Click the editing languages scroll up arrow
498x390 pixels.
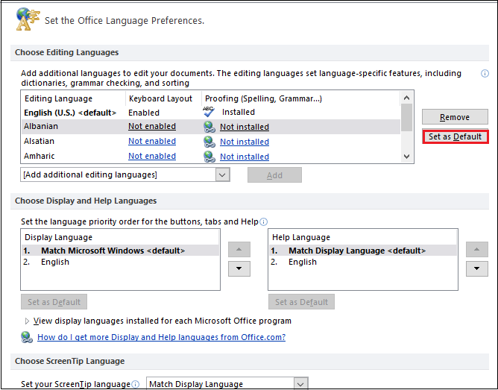click(406, 98)
